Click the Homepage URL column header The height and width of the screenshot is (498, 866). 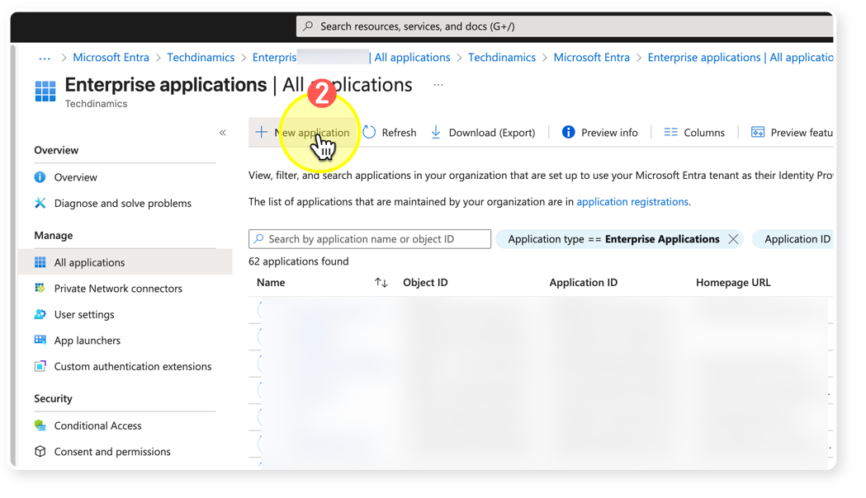click(733, 282)
